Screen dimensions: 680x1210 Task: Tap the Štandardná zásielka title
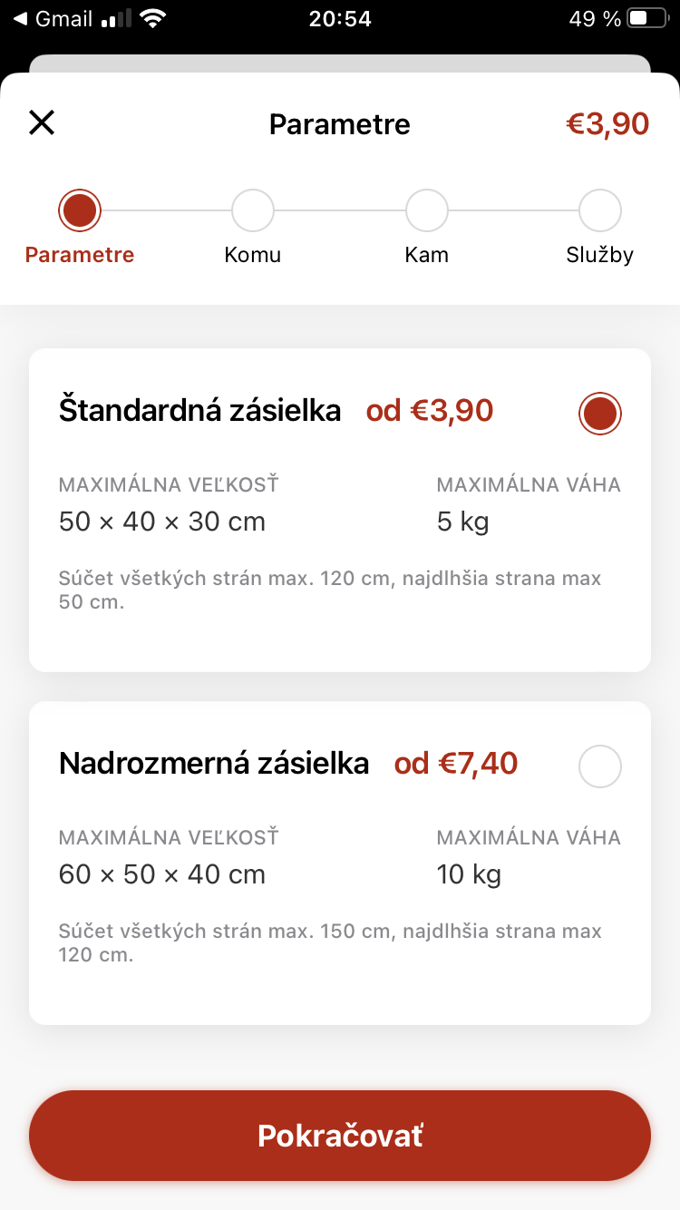tap(200, 410)
